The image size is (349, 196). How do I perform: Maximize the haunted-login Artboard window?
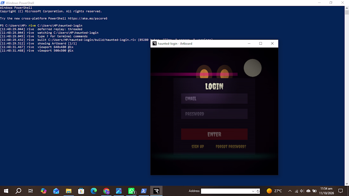[x=260, y=43]
